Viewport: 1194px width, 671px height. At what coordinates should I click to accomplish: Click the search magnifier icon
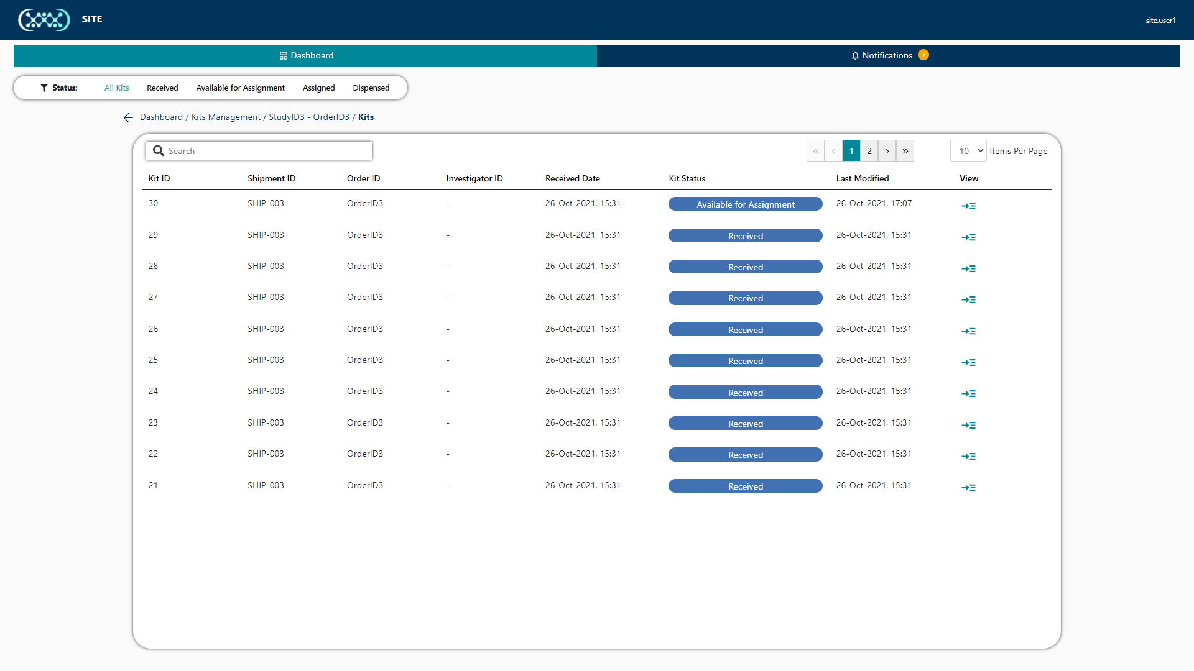(x=159, y=150)
